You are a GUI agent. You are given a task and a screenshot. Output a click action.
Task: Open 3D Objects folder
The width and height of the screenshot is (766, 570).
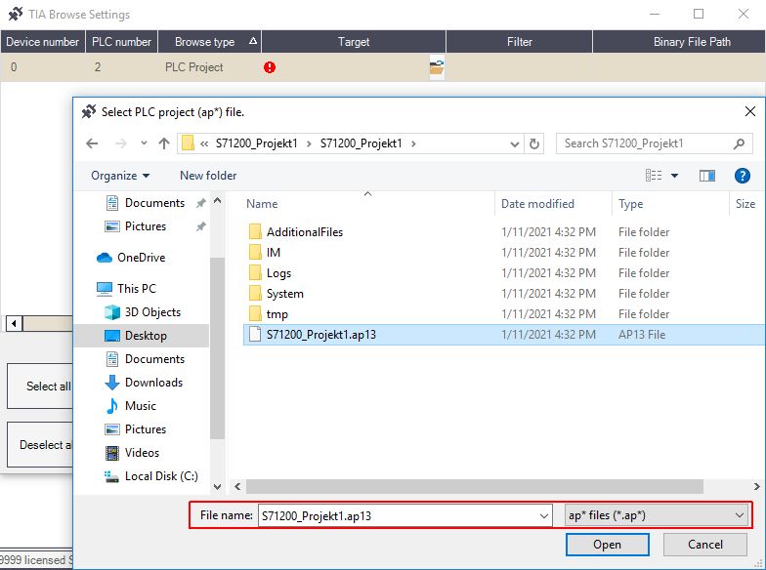click(x=143, y=312)
